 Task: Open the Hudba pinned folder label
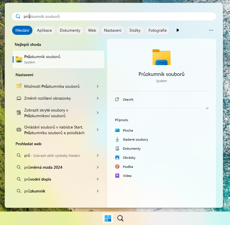128,167
